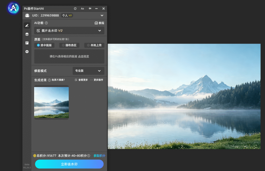Click the StartAI logo icon
Screen dimensions: 265x171
[13, 8]
